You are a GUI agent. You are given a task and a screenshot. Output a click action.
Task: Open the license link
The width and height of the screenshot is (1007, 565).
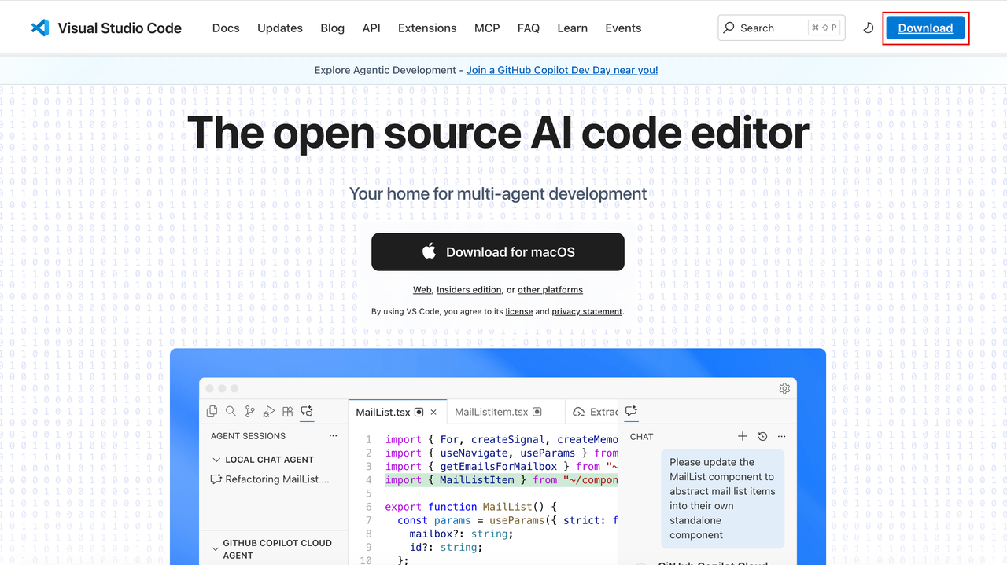coord(519,311)
